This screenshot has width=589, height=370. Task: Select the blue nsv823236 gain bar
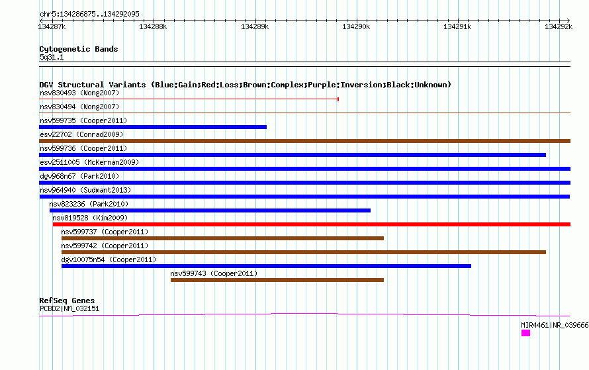tap(210, 210)
